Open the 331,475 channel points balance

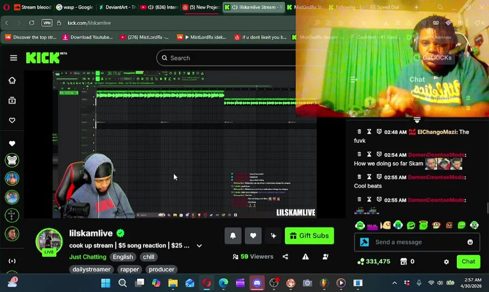tap(374, 262)
